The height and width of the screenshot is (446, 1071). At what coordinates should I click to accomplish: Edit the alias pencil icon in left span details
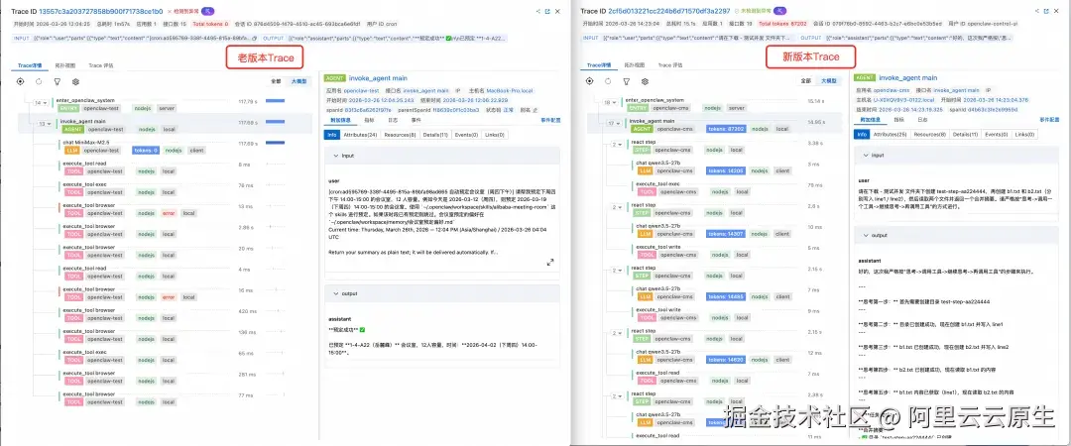[x=535, y=109]
